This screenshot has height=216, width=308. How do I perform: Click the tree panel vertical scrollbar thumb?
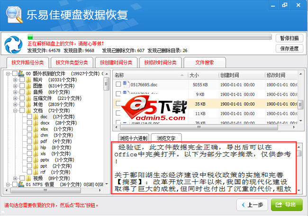(107, 84)
